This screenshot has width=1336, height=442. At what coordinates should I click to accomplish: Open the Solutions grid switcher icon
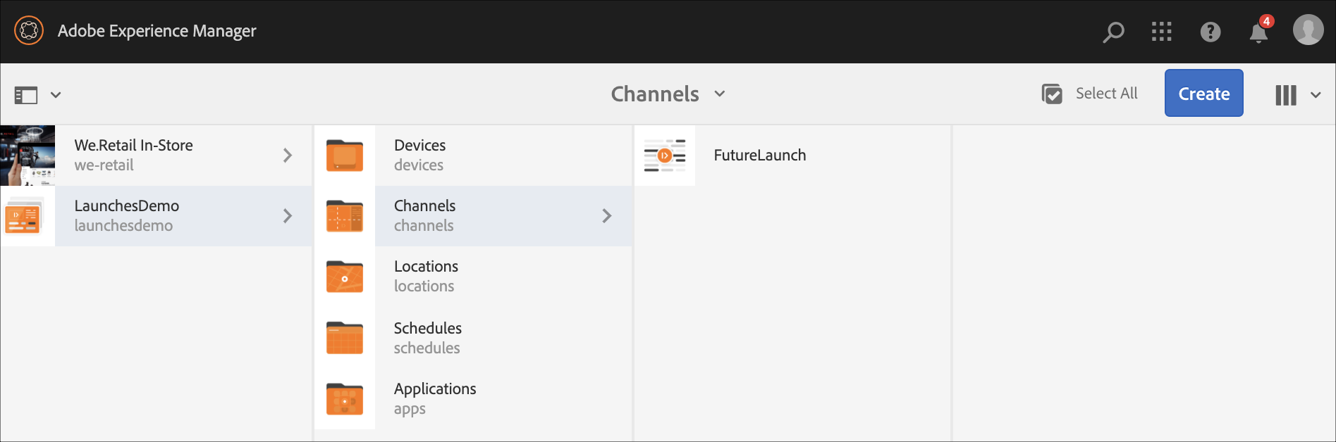click(x=1161, y=32)
